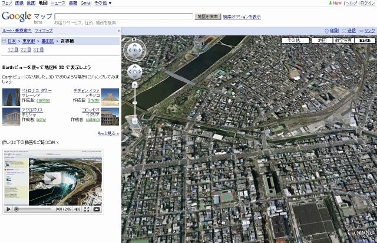Open the 動画 link in the top bar
377x243 pixels.
click(x=31, y=3)
